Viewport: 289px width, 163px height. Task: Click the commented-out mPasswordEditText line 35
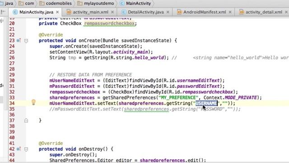[145, 109]
